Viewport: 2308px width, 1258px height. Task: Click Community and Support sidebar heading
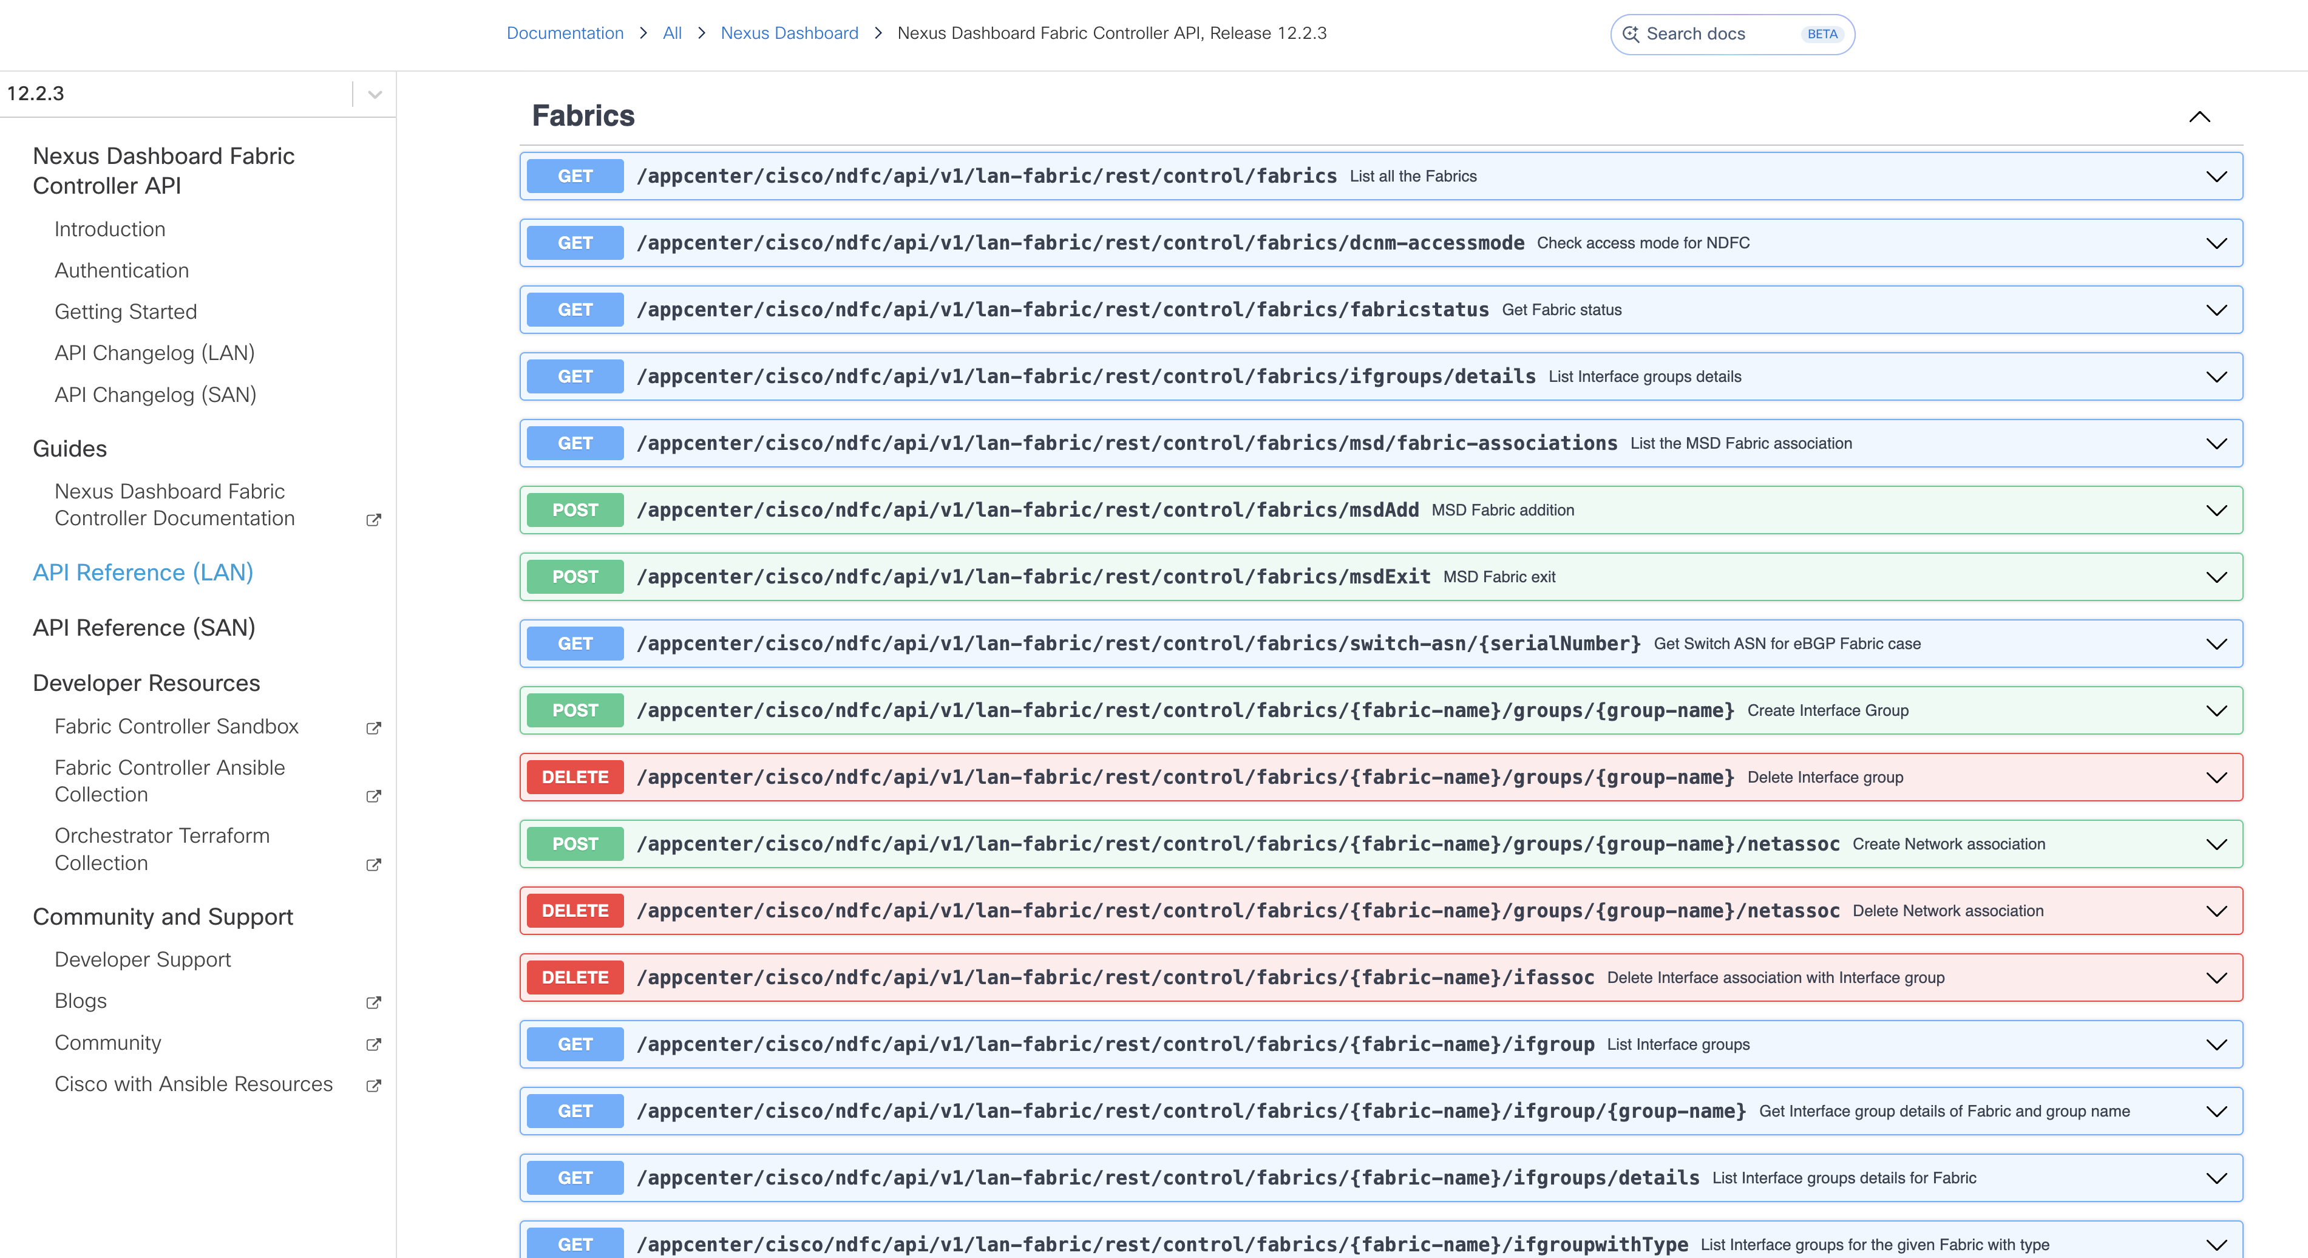tap(163, 917)
